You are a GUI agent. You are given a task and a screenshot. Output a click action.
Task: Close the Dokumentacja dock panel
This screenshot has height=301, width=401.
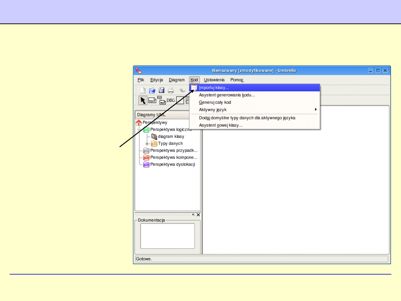click(x=198, y=215)
